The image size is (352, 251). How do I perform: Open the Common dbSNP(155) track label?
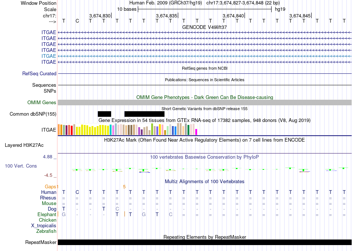[33, 114]
